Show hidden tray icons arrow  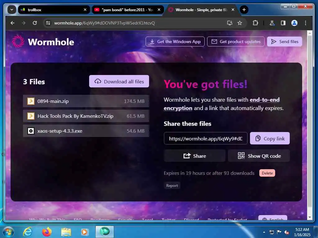coord(264,232)
